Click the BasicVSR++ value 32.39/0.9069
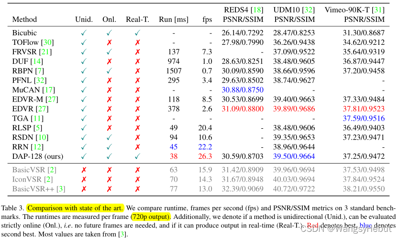The width and height of the screenshot is (399, 238). coord(243,189)
